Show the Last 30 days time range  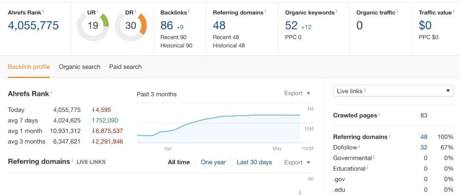[x=254, y=162]
